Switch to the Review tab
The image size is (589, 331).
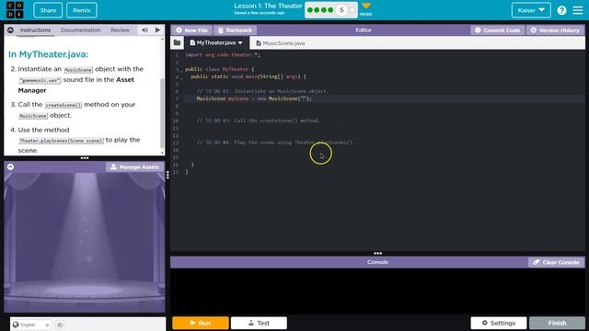point(120,30)
